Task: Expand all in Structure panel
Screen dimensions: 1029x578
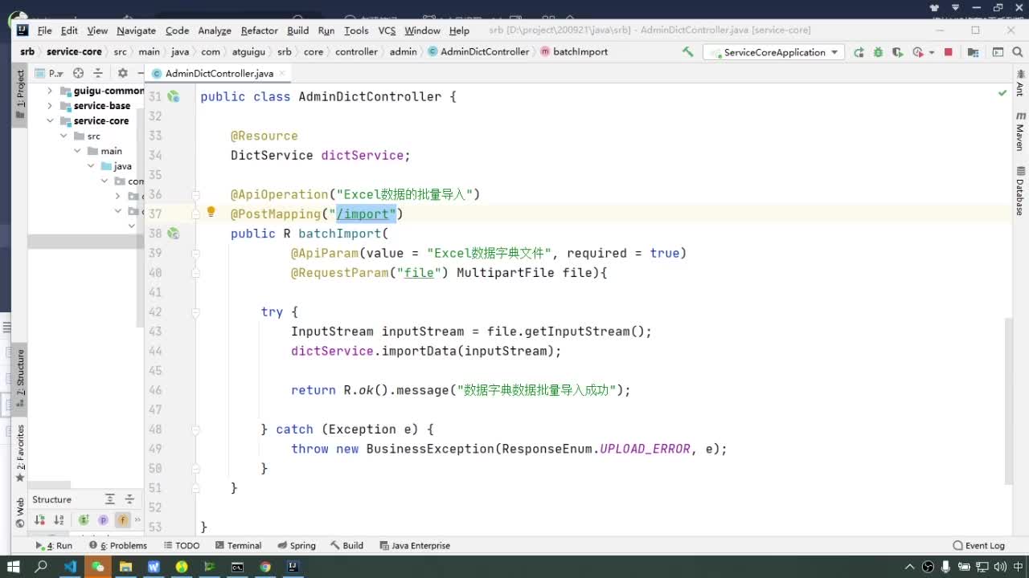Action: pyautogui.click(x=110, y=499)
